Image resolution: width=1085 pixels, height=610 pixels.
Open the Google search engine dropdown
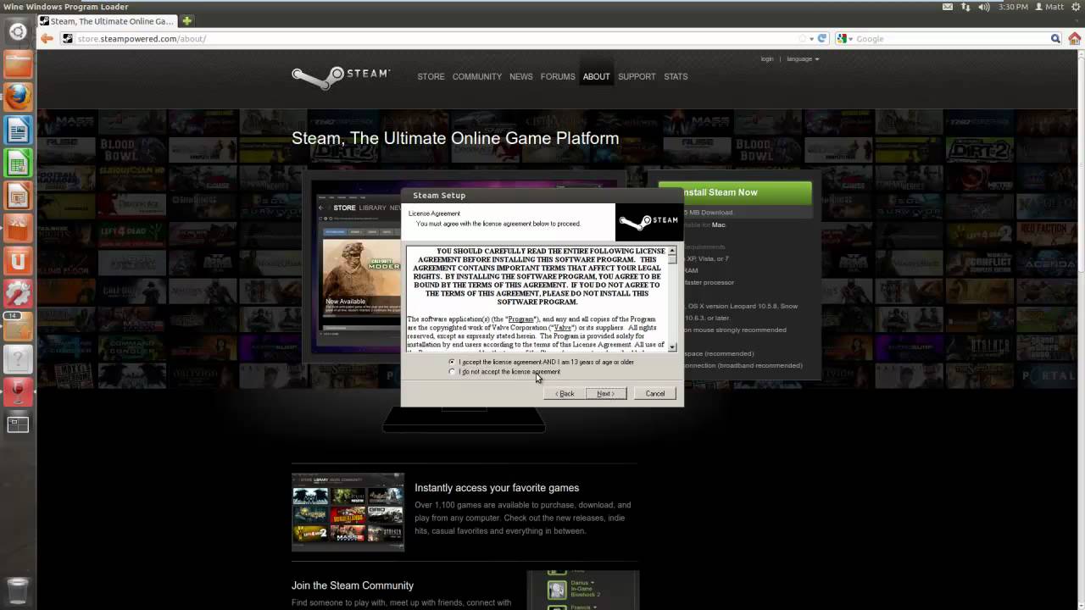[x=844, y=38]
